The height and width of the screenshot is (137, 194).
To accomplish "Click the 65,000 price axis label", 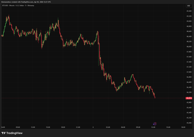I will click(189, 123).
